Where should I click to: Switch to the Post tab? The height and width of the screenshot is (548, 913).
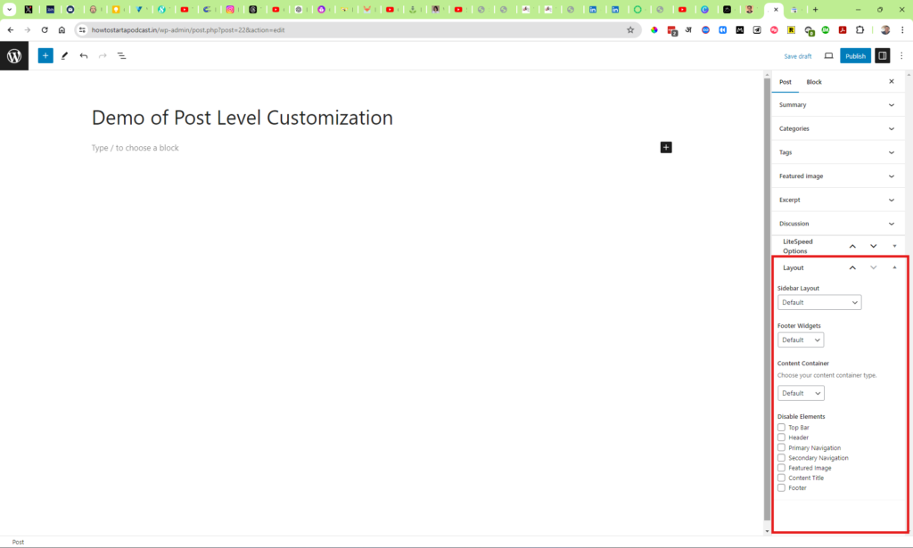(x=785, y=82)
